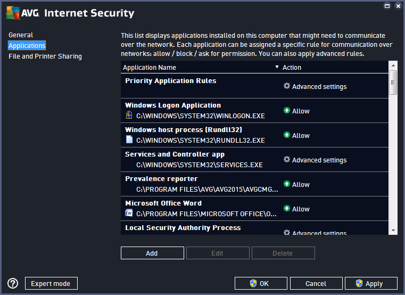Click the shield icon on OK button

click(x=253, y=283)
